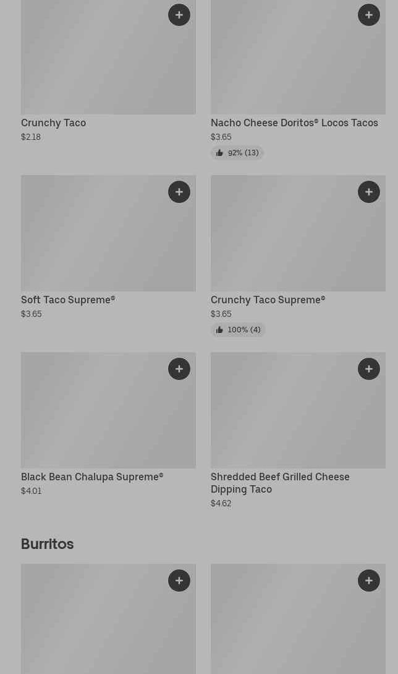Add Crunchy Taco with plus icon
Image resolution: width=398 pixels, height=674 pixels.
pyautogui.click(x=179, y=15)
